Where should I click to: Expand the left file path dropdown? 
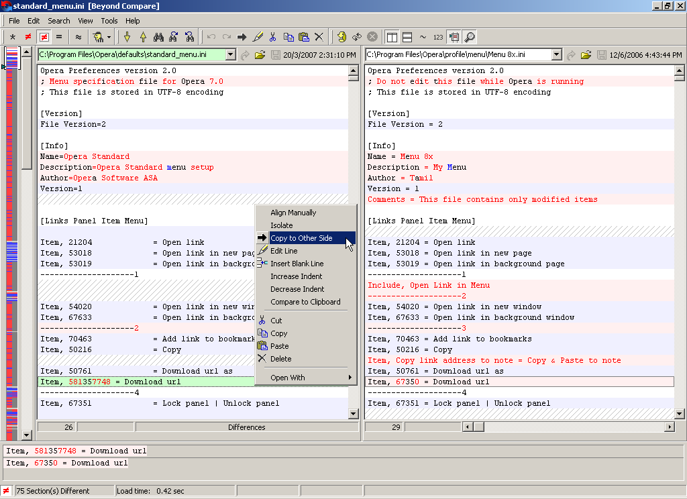[x=231, y=54]
